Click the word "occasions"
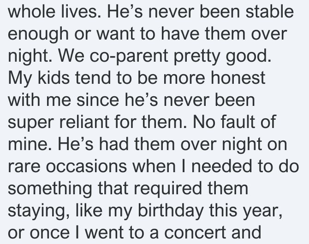 point(86,166)
